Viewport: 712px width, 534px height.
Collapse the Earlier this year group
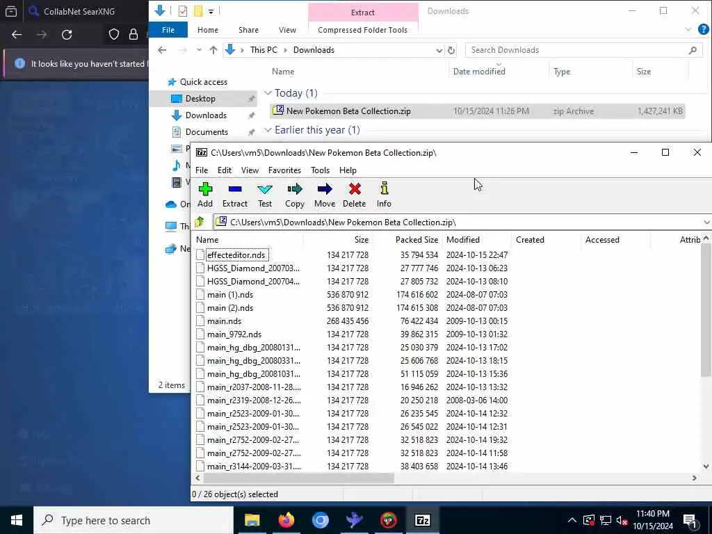pos(268,130)
